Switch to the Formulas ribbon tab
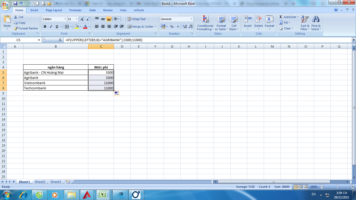Screen dimensions: 356x200 coord(75,10)
